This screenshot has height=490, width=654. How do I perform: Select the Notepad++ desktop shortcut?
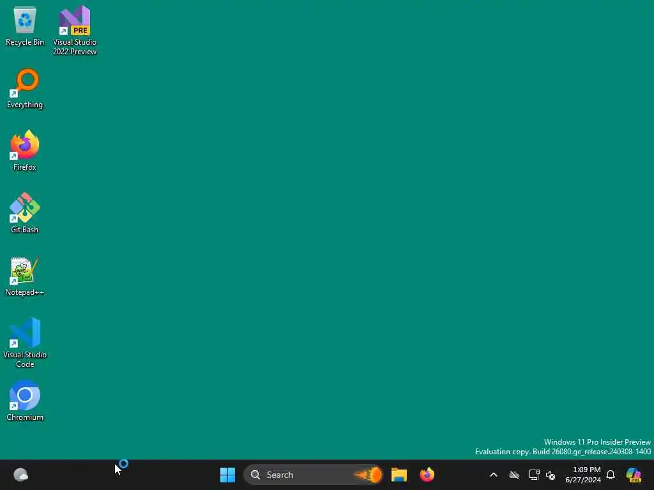point(25,276)
